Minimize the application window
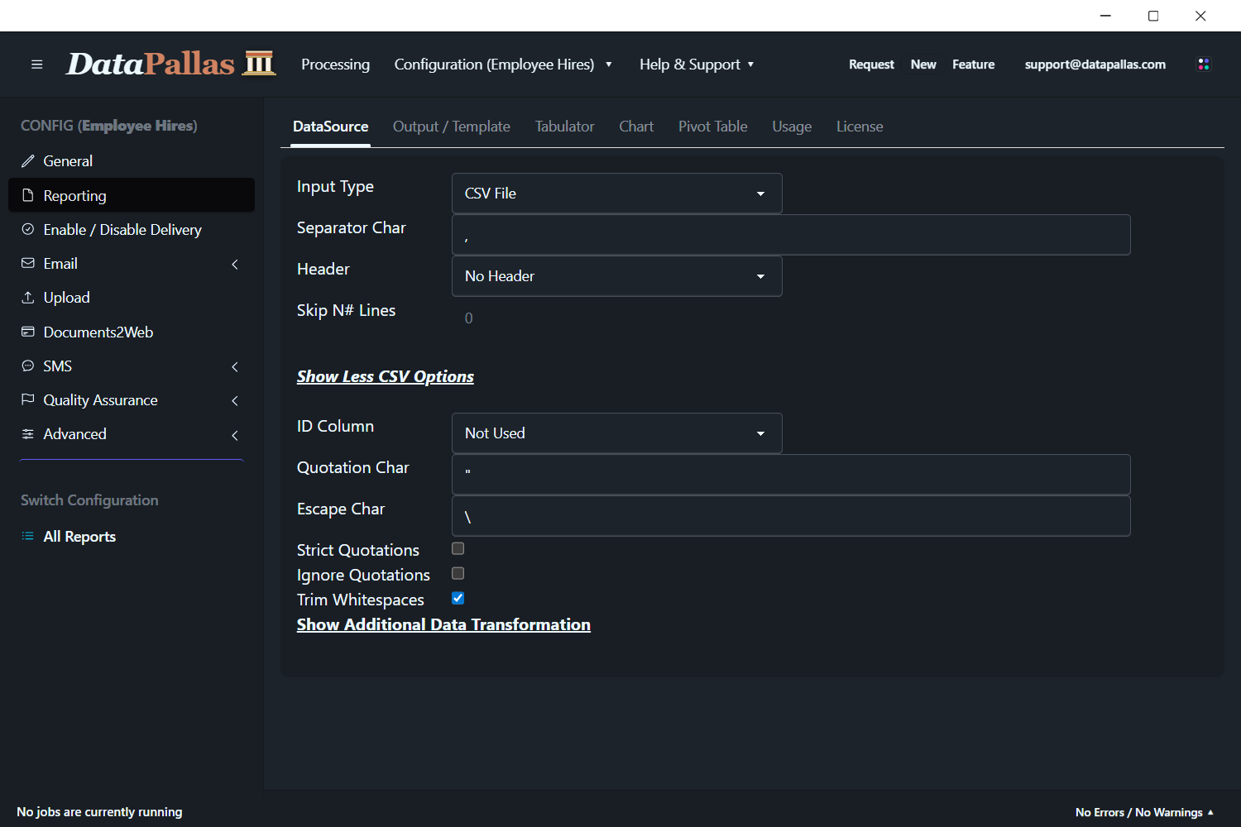This screenshot has width=1241, height=827. [x=1105, y=16]
